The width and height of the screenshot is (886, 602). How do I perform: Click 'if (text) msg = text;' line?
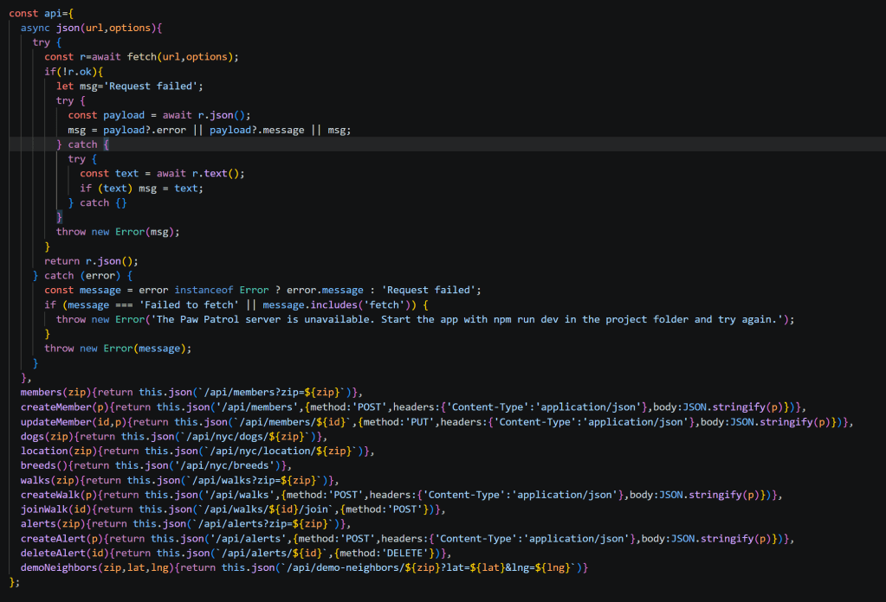(x=141, y=188)
